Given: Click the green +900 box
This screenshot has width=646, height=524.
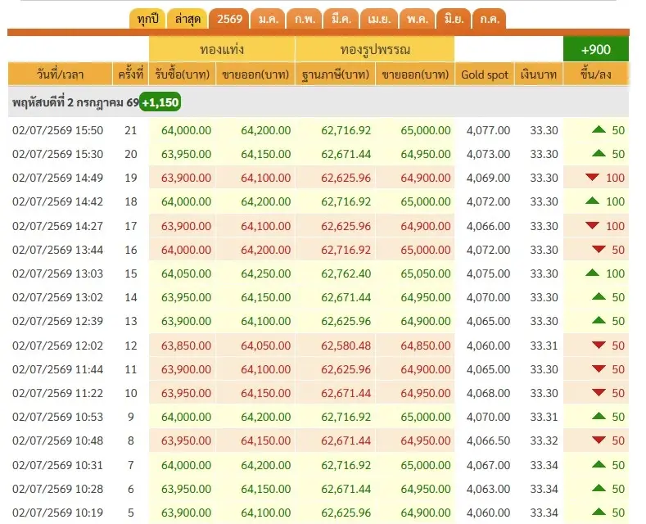Looking at the screenshot, I should click(x=596, y=49).
